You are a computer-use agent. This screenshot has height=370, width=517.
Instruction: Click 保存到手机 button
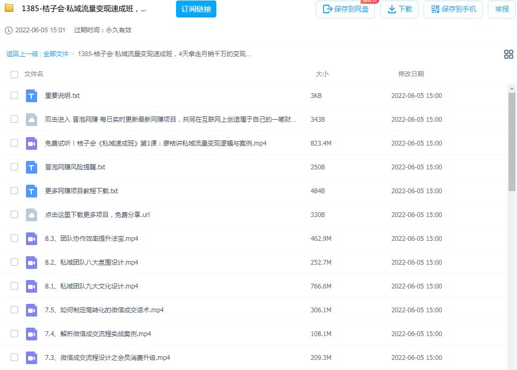[453, 9]
